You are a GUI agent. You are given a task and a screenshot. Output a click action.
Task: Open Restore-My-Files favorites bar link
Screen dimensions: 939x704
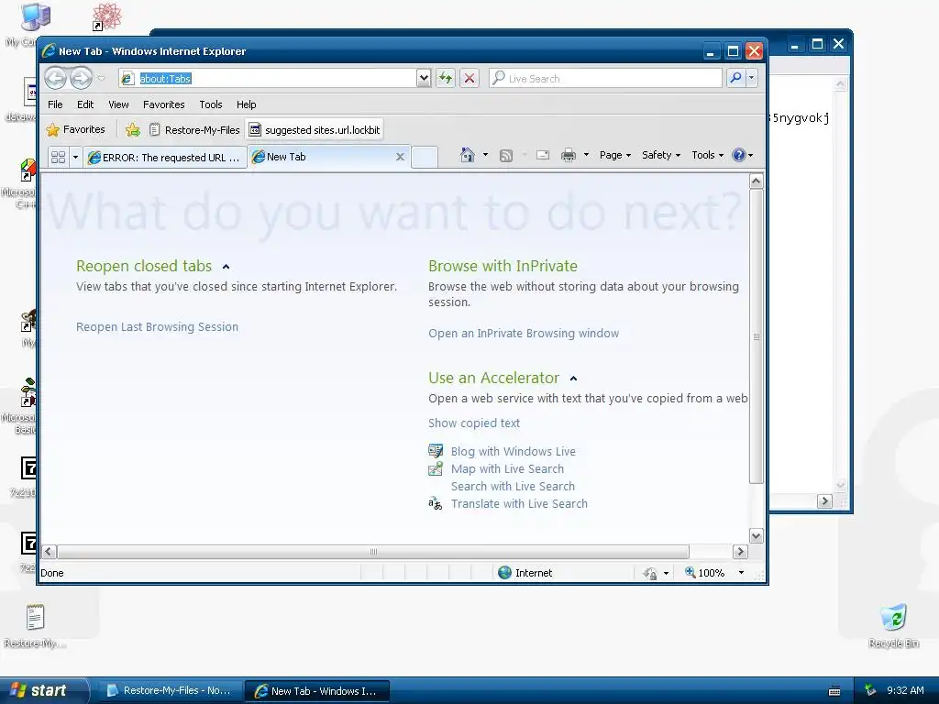coord(194,130)
